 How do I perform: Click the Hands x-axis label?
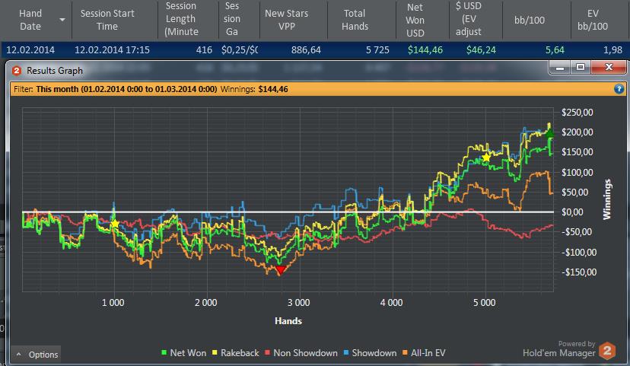(288, 320)
